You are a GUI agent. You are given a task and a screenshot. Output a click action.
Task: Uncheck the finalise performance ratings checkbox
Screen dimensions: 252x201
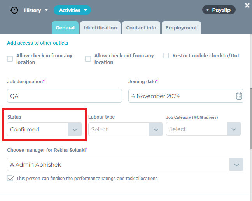coord(10,179)
